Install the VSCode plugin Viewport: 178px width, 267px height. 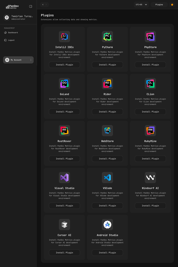[108, 206]
